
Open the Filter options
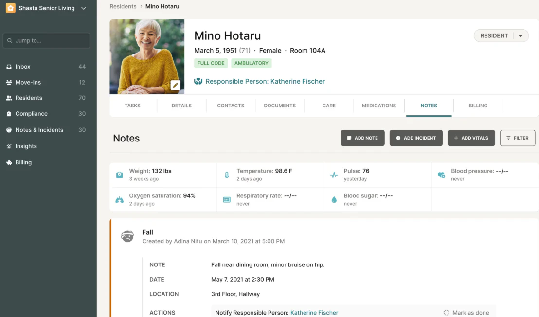tap(517, 138)
